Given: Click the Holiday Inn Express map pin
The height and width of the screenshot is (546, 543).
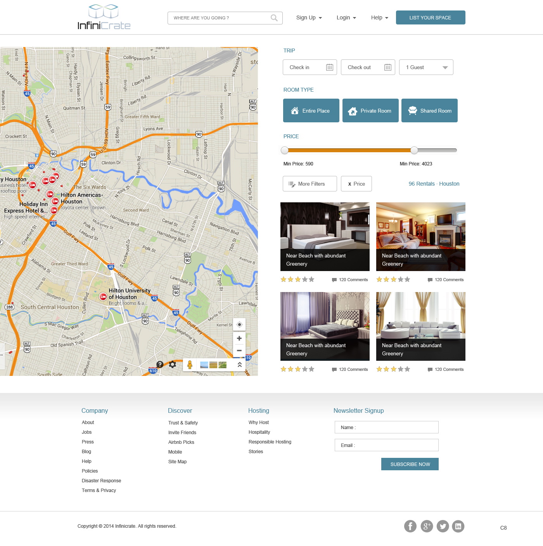Looking at the screenshot, I should point(54,210).
